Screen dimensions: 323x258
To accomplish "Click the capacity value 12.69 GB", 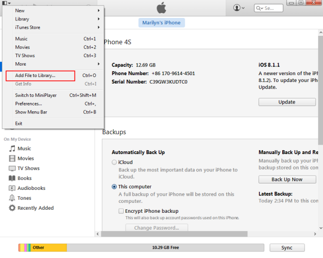I will click(146, 65).
